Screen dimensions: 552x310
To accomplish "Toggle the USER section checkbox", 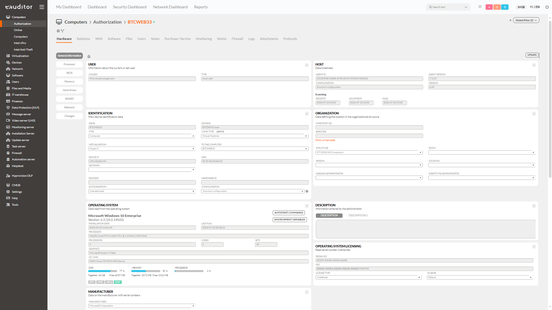I will 307,65.
